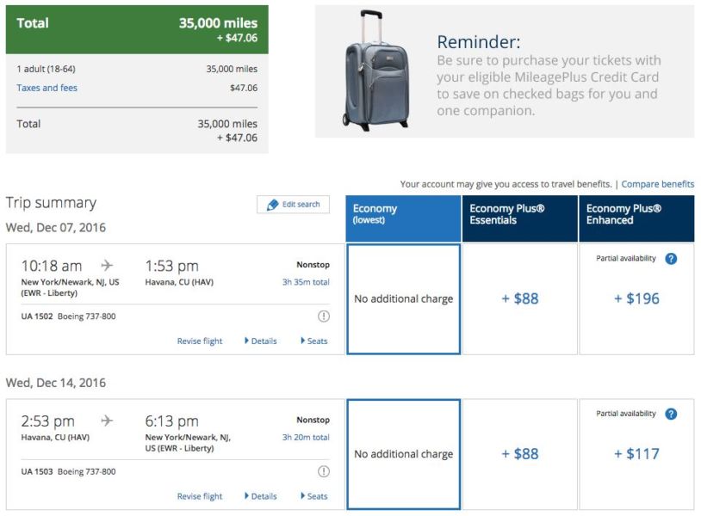Choose Economy Plus Enhanced +$117 for Dec 14
701x516 pixels.
point(636,454)
